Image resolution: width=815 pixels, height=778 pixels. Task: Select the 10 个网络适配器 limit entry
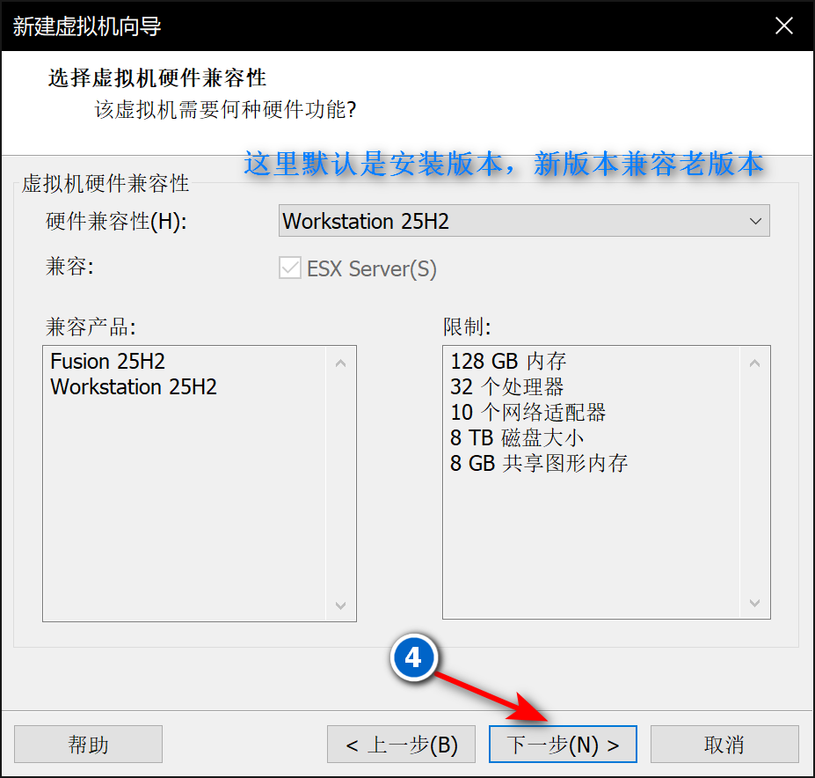(528, 412)
